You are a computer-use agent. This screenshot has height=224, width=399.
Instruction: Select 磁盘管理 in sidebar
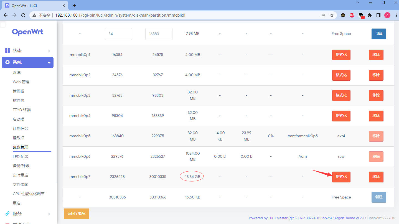click(21, 147)
